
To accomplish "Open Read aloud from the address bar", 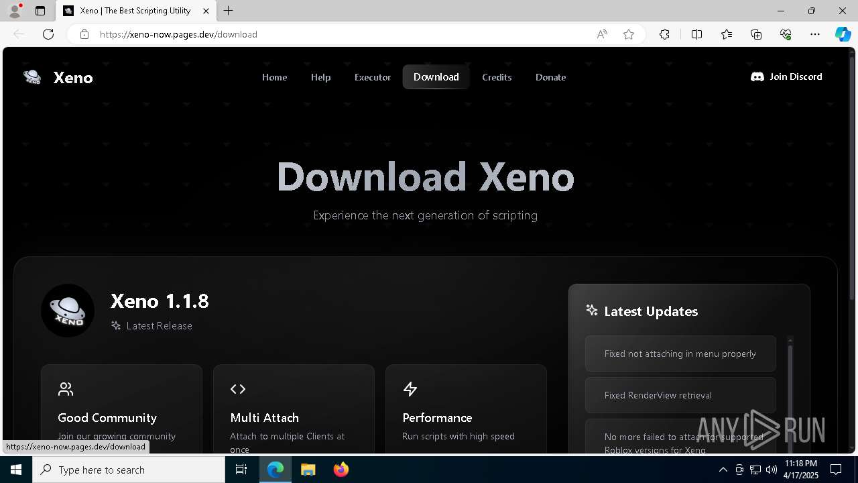I will click(602, 34).
